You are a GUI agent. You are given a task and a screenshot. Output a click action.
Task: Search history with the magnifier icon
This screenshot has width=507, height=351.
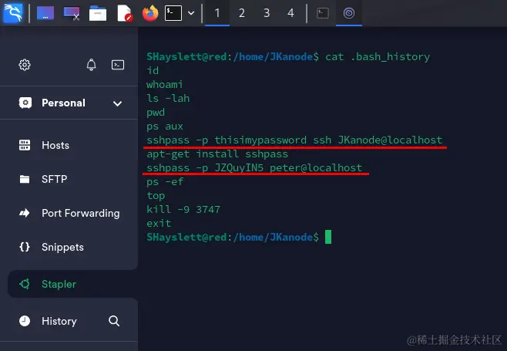click(x=114, y=321)
